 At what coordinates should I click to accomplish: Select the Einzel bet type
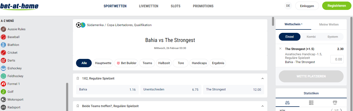click(290, 37)
